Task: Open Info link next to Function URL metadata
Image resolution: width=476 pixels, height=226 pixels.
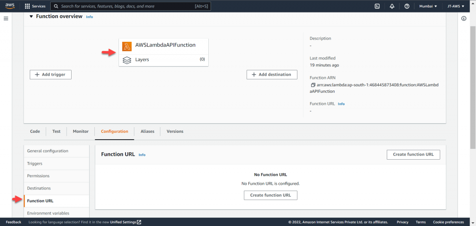Action: [341, 104]
